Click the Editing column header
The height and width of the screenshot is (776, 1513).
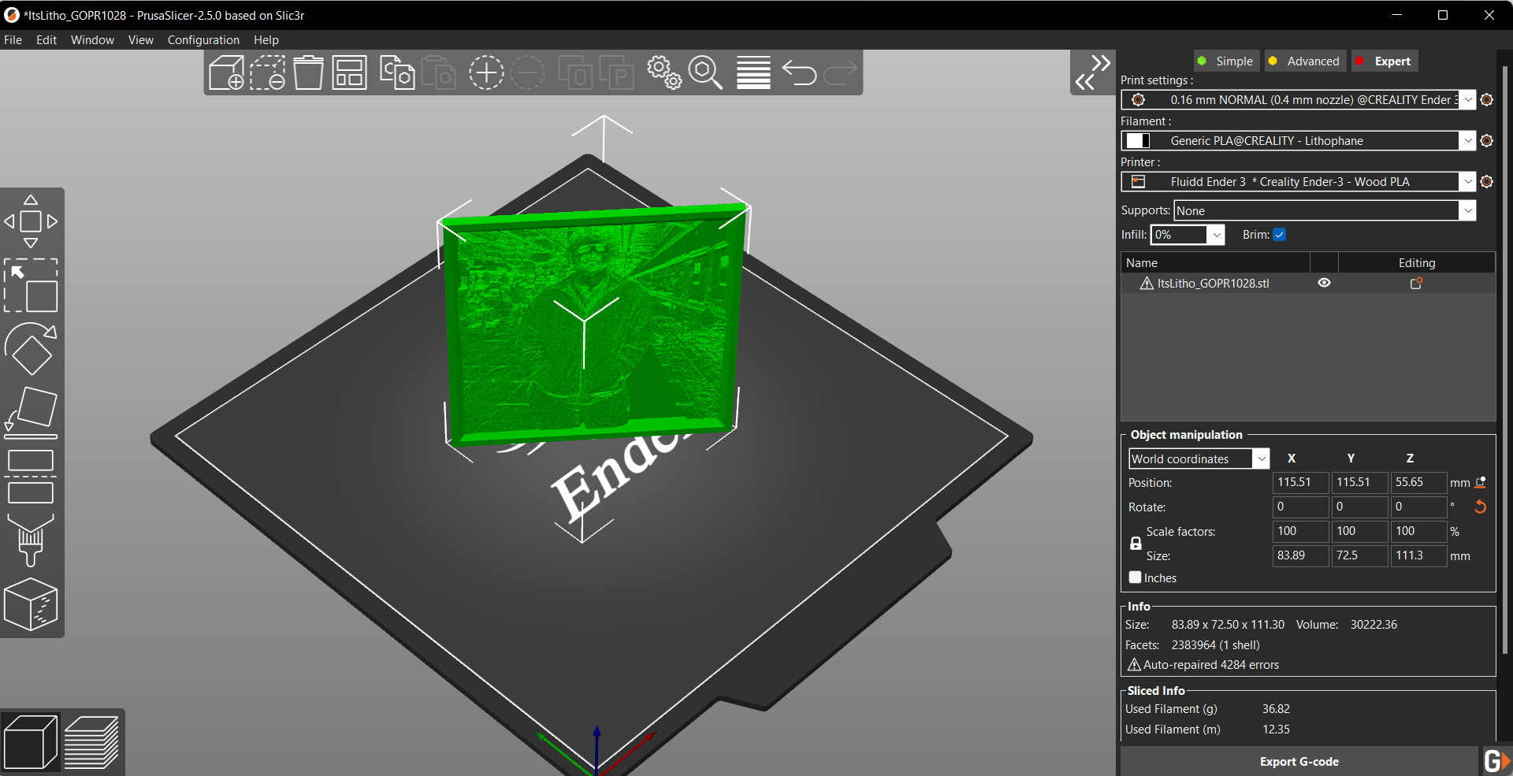[x=1416, y=262]
